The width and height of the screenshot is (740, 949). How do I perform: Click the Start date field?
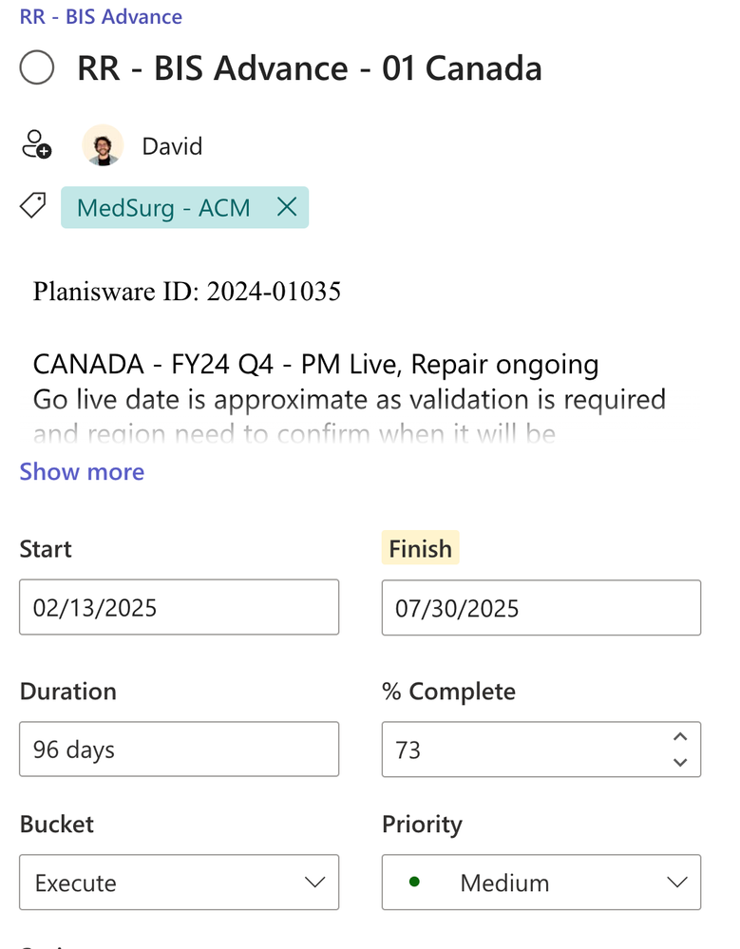[x=179, y=607]
